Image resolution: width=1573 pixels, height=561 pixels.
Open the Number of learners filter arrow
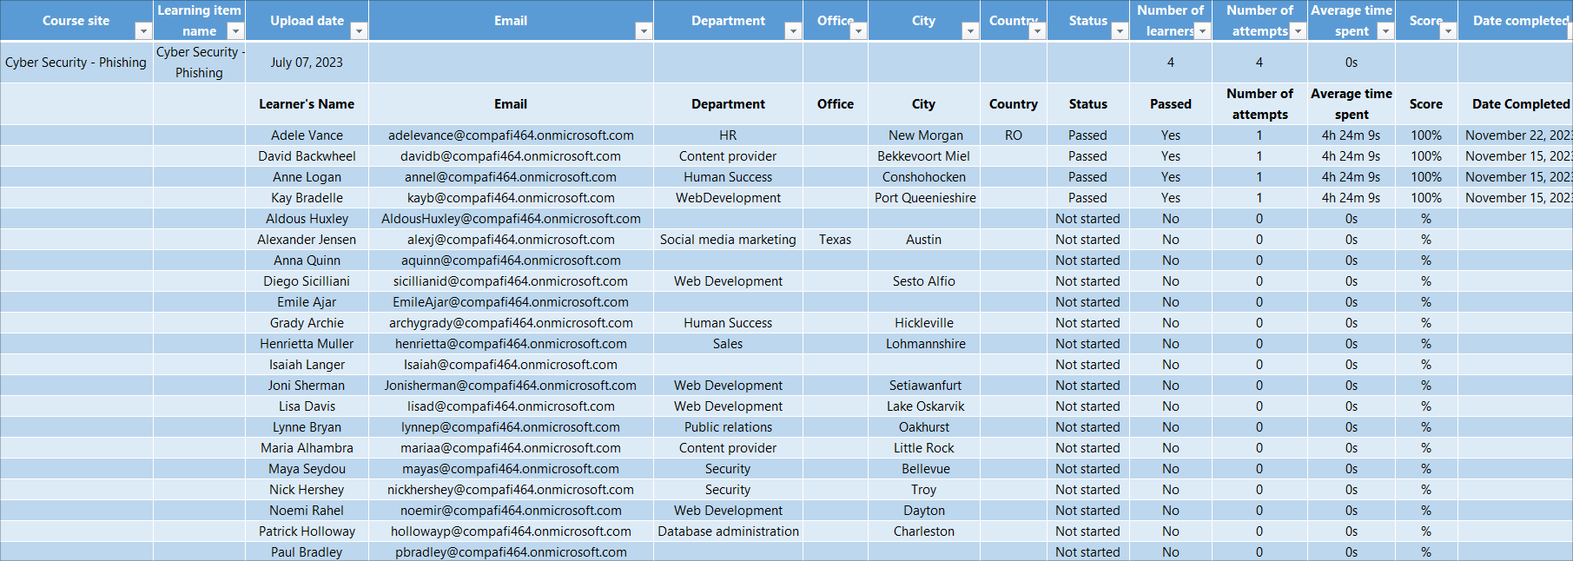(x=1202, y=31)
